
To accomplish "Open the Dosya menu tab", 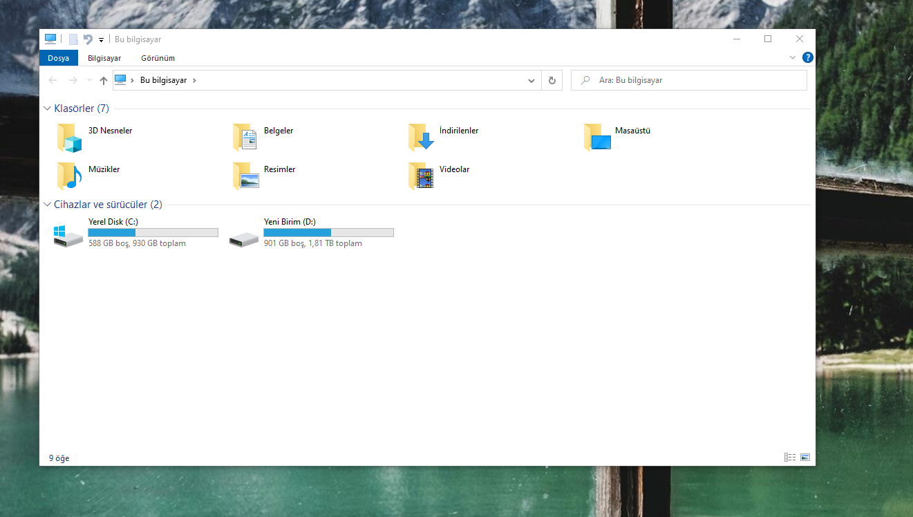I will [59, 58].
